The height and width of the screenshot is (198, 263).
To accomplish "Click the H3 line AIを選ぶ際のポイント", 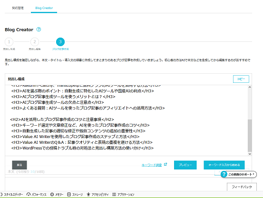I will [83, 91].
